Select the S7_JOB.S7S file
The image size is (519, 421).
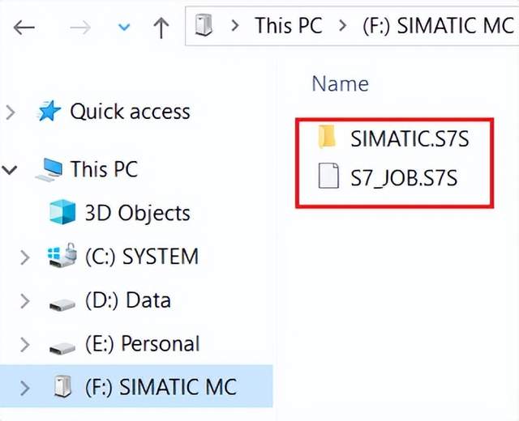pos(404,177)
